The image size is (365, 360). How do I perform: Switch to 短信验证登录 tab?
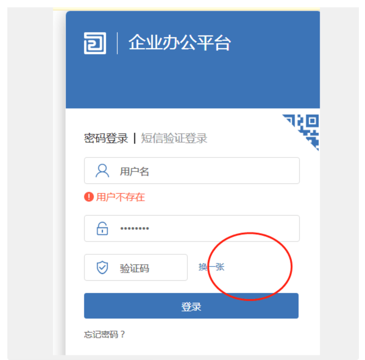(174, 138)
